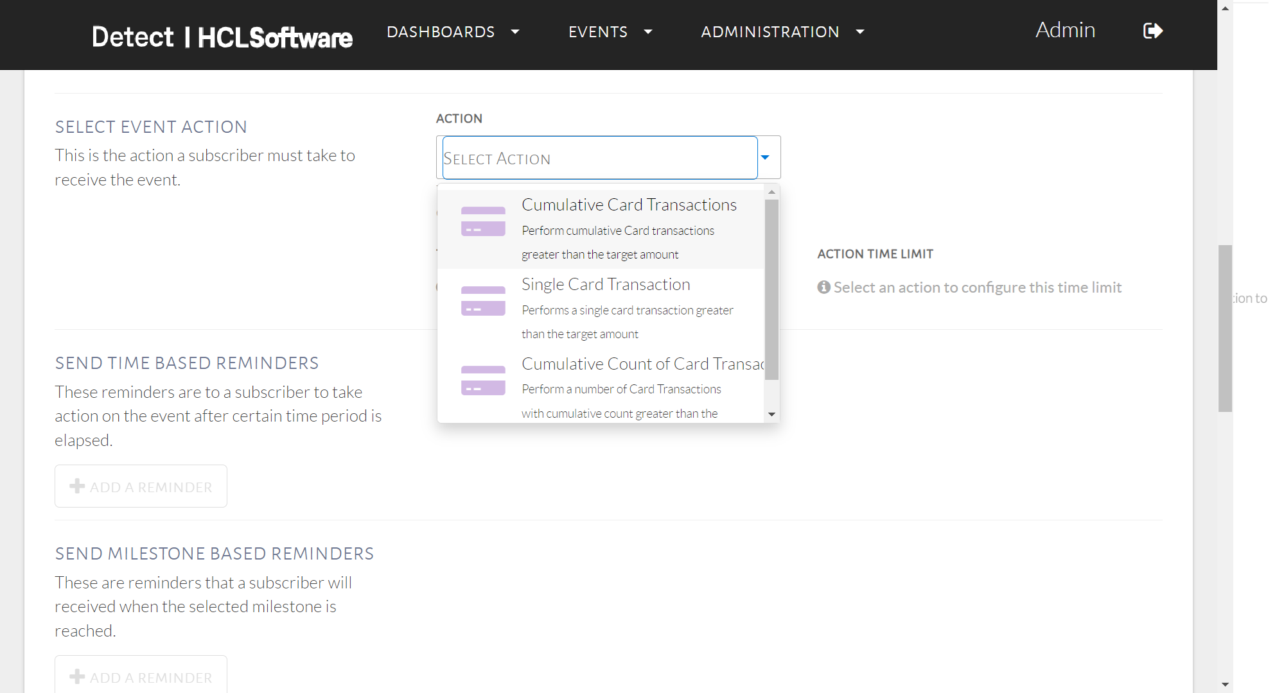Click the Admin user label
The width and height of the screenshot is (1284, 693).
[1065, 30]
